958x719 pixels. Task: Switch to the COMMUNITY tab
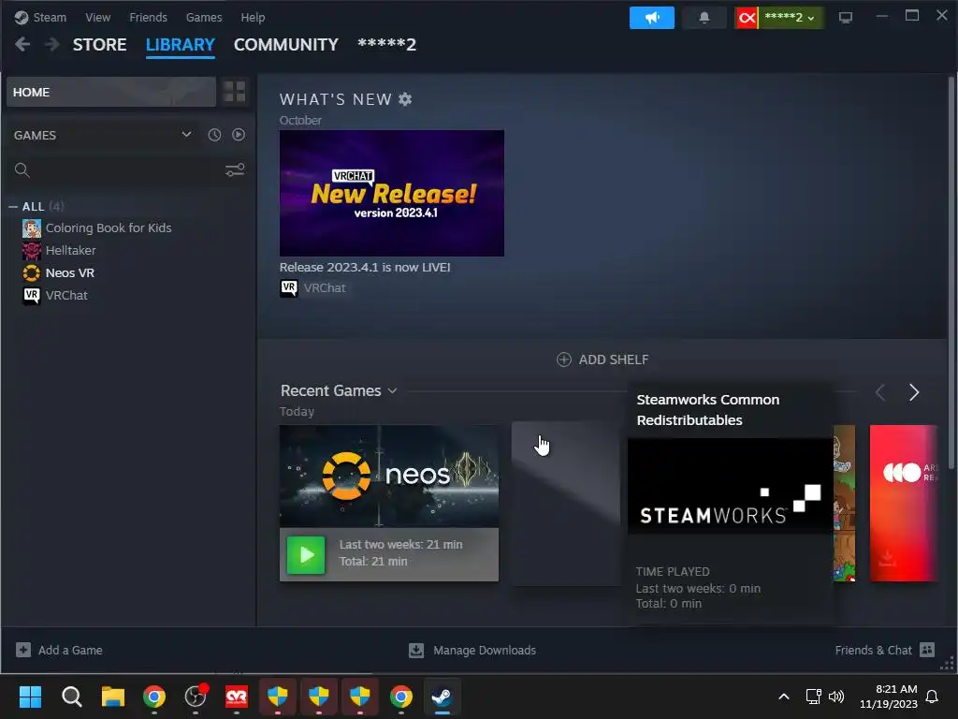coord(286,45)
